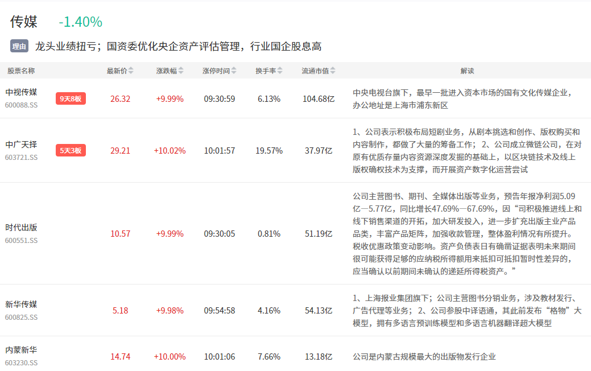
Task: Click the -1.40% sector change value
Action: coord(80,22)
